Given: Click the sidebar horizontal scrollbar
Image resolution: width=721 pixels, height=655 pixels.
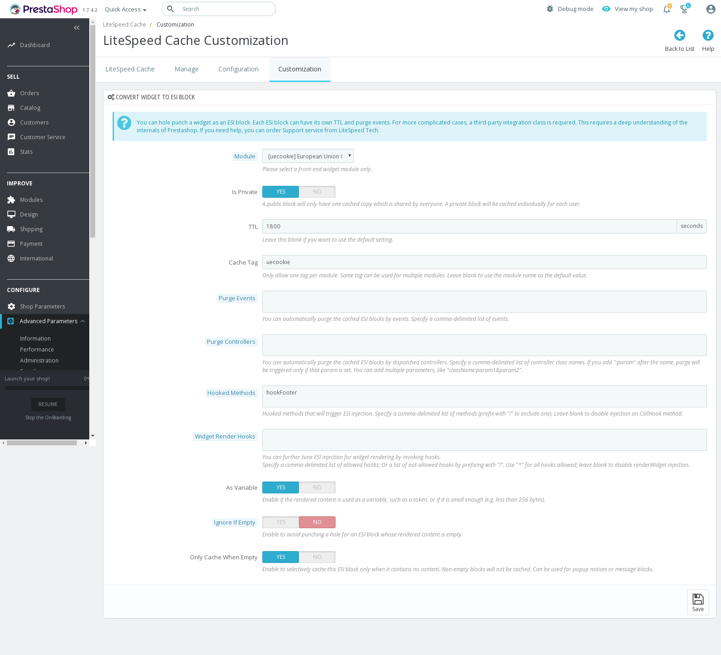Looking at the screenshot, I should tap(42, 443).
